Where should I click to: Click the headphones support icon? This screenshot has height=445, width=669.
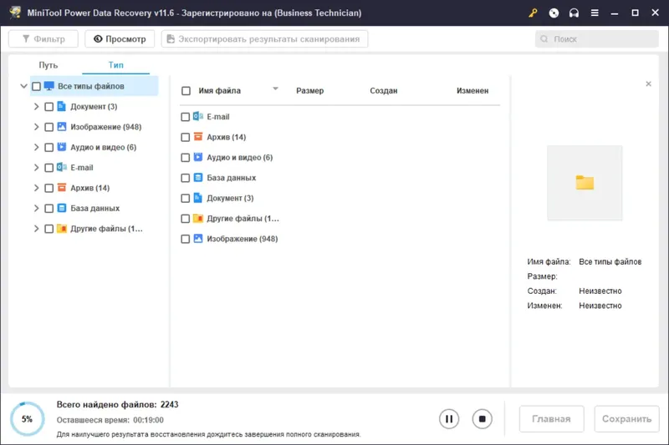(574, 13)
